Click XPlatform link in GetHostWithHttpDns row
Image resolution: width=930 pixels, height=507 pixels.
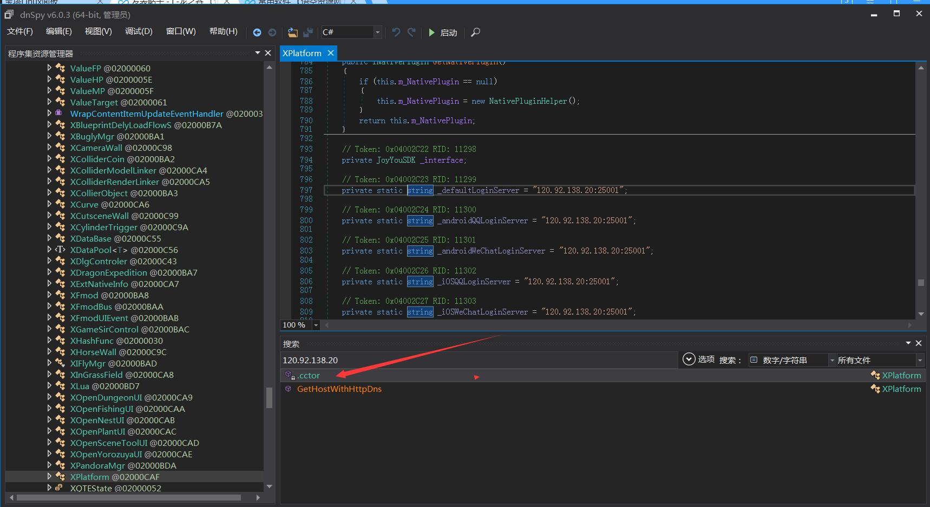901,389
